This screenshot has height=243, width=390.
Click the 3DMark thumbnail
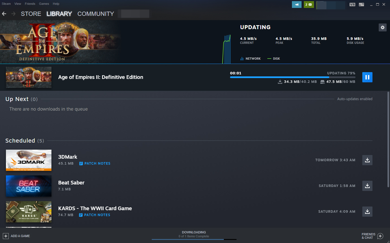click(29, 160)
